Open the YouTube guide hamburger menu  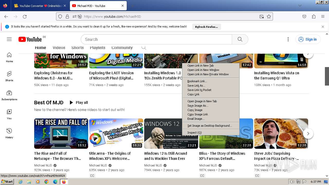click(x=9, y=39)
